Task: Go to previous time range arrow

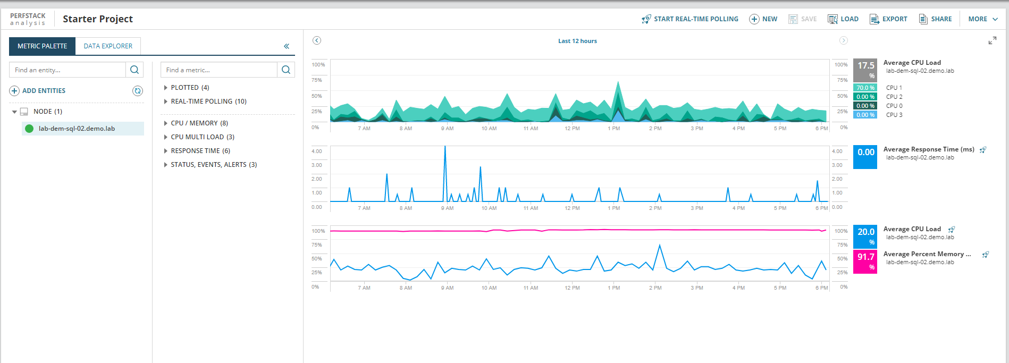Action: point(317,40)
